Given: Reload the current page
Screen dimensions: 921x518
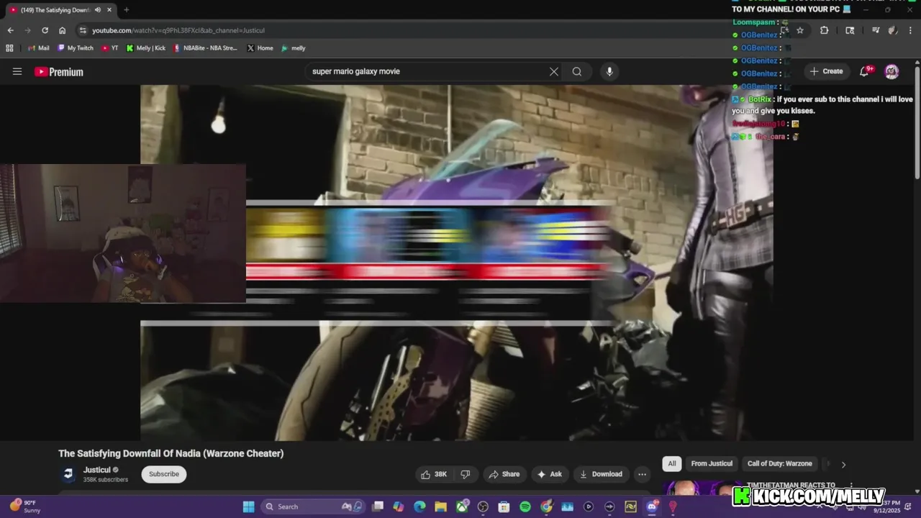Looking at the screenshot, I should pyautogui.click(x=45, y=30).
